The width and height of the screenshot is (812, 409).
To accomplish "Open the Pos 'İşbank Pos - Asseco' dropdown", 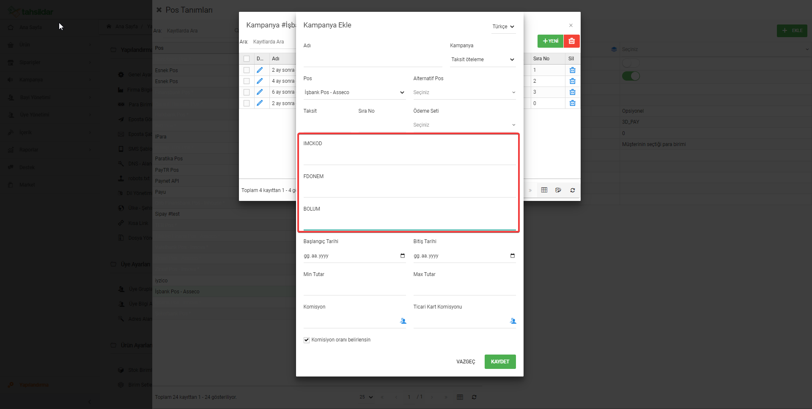I will click(354, 92).
